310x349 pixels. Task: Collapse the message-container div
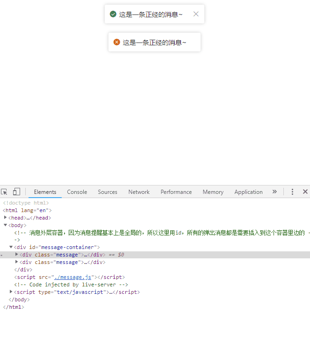pos(11,247)
